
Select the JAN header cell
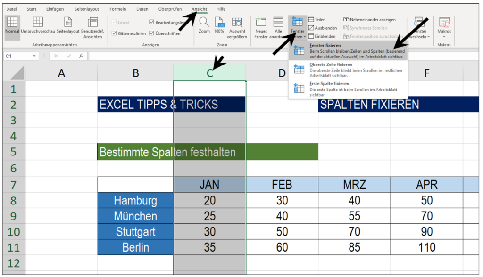209,185
